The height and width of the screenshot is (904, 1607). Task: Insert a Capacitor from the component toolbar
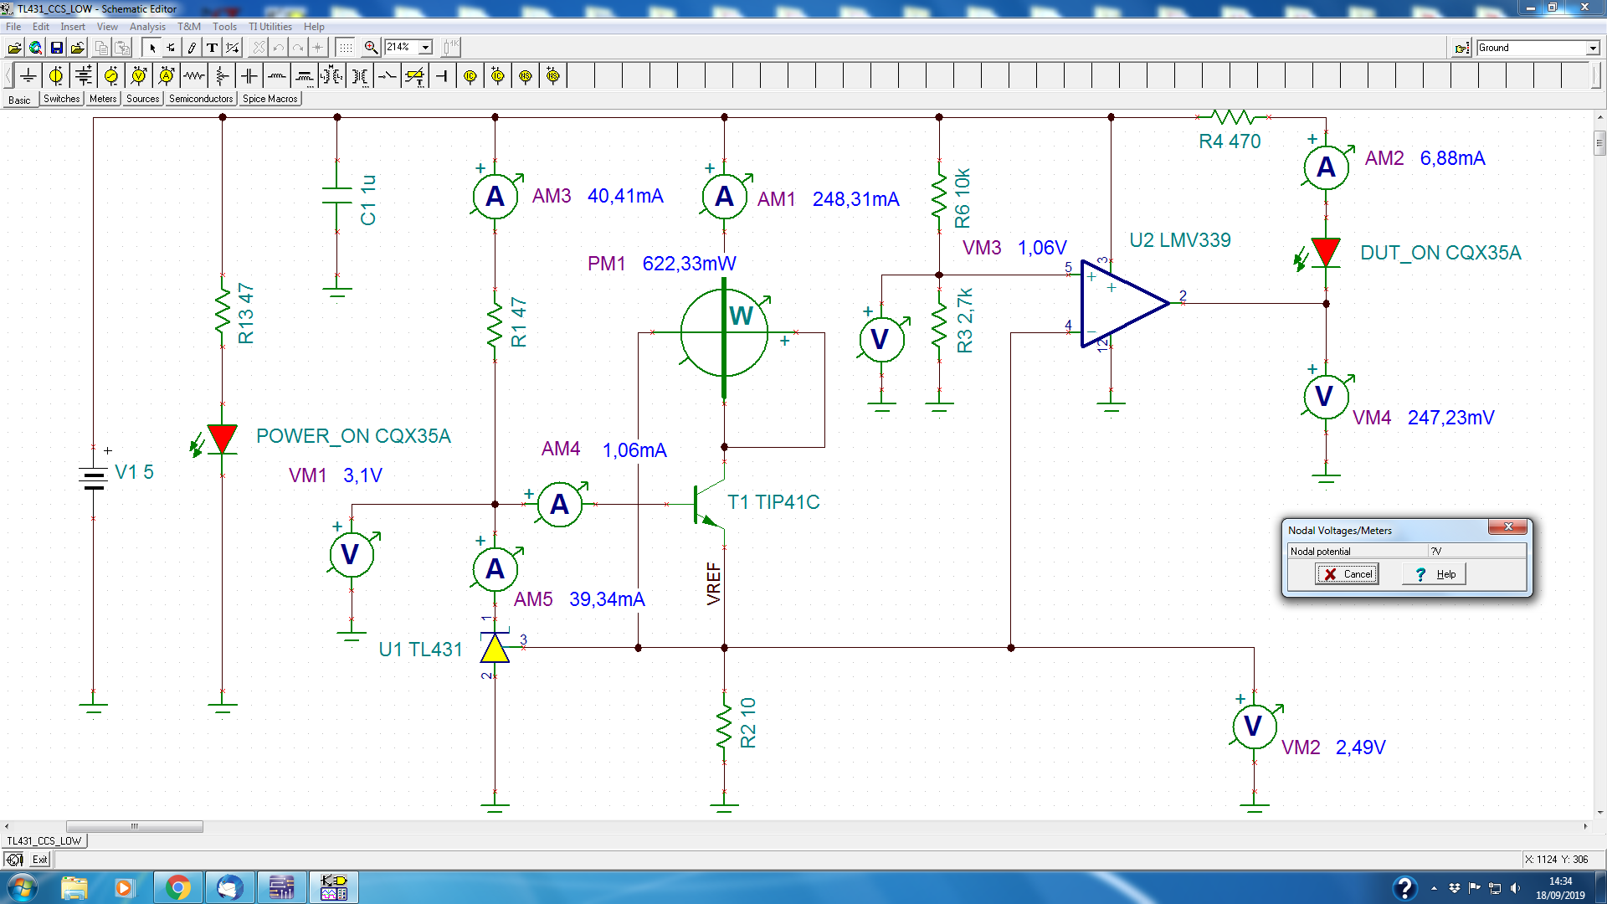[249, 76]
